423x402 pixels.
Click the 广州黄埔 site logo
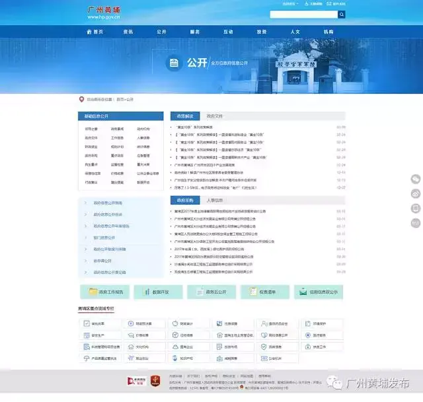click(104, 12)
